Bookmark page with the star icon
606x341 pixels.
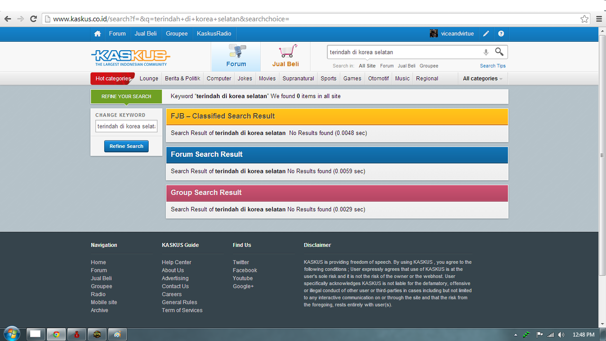(x=585, y=19)
